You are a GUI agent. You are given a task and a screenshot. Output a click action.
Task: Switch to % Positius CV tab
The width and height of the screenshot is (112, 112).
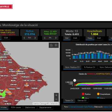(x=90, y=67)
